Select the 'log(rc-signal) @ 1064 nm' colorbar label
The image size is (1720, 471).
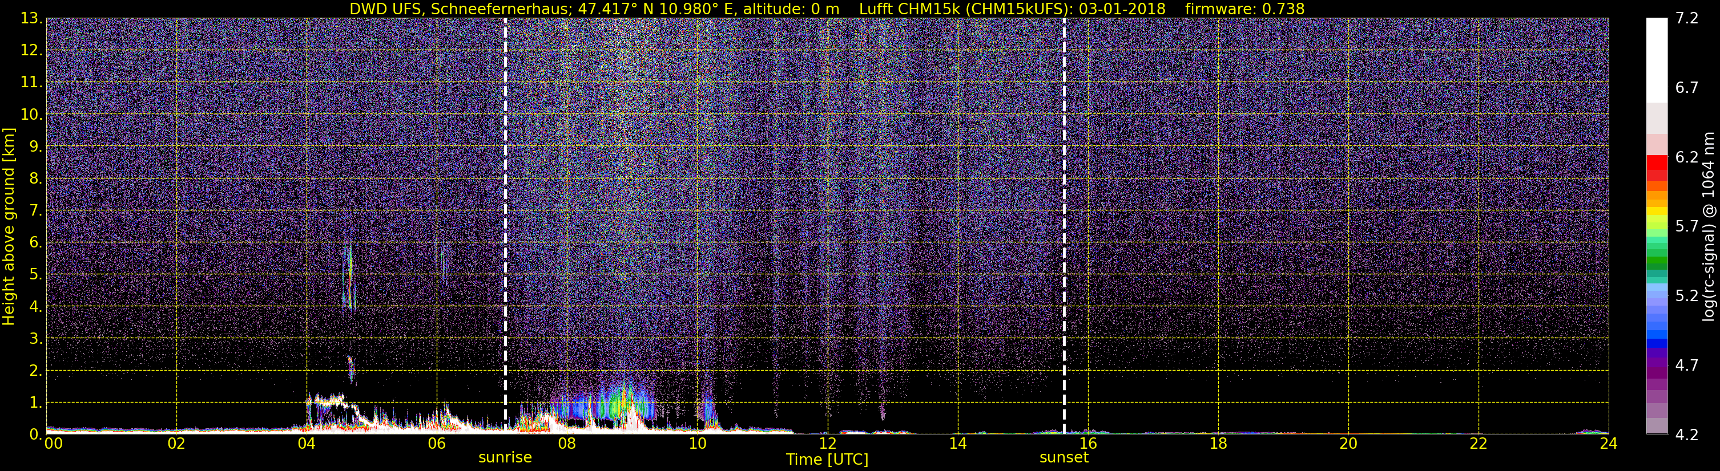1709,227
